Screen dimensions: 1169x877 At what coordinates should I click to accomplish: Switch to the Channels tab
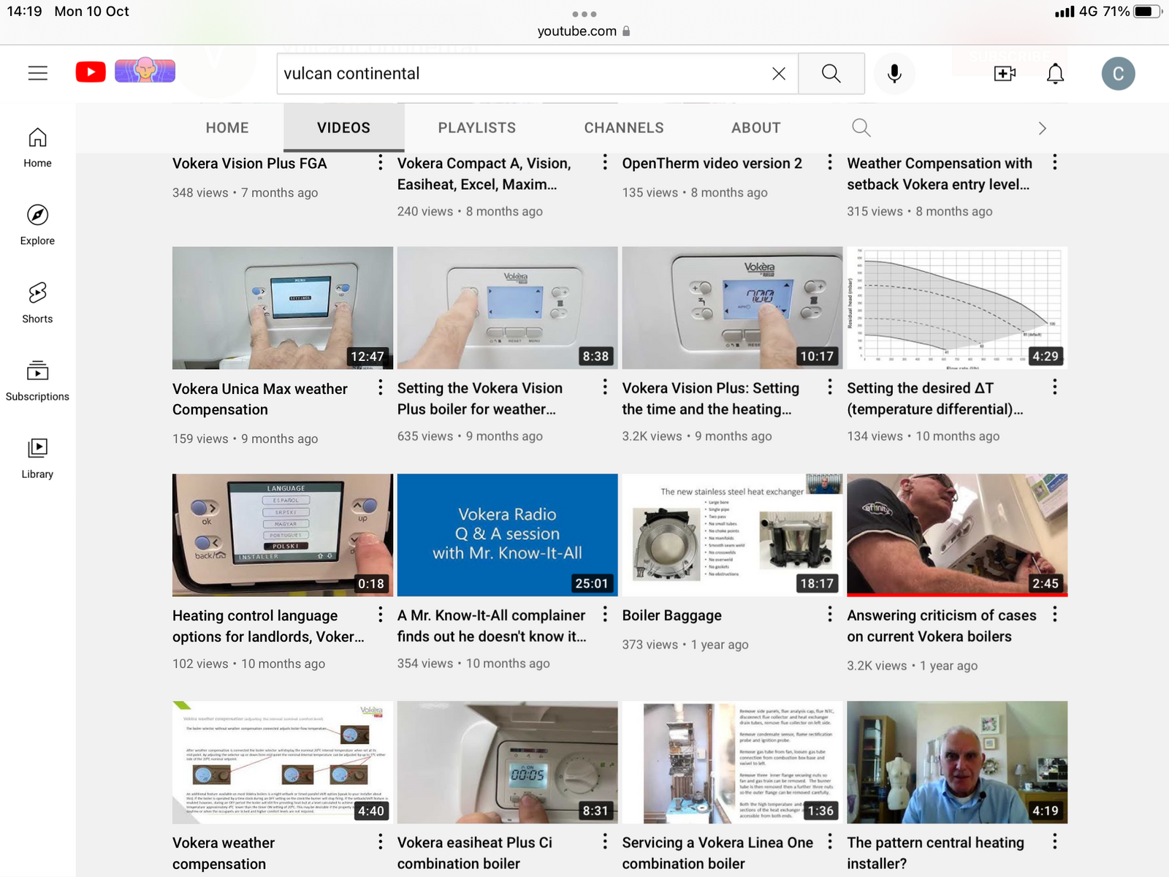coord(624,128)
